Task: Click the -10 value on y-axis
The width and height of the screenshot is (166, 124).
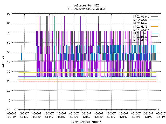Action: (x=8, y=110)
